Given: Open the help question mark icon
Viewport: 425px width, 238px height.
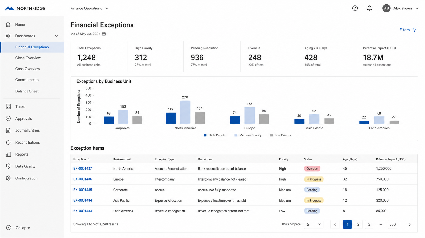Looking at the screenshot, I should [x=355, y=9].
